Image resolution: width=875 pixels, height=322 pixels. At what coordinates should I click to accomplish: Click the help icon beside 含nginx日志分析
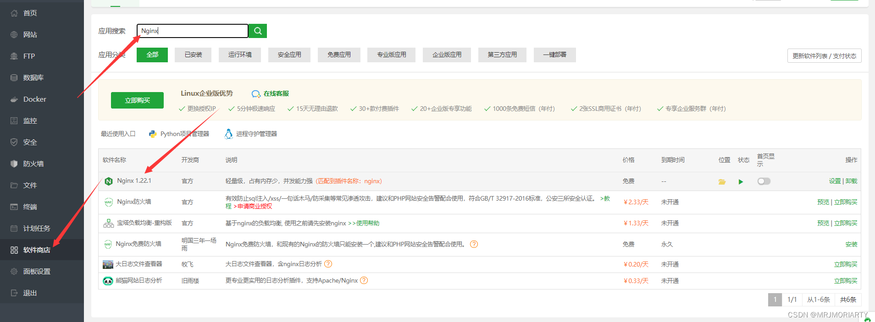[x=328, y=264]
